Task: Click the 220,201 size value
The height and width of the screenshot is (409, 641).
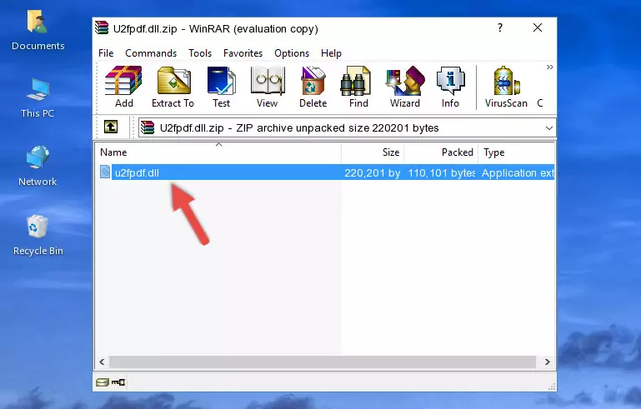Action: [373, 172]
